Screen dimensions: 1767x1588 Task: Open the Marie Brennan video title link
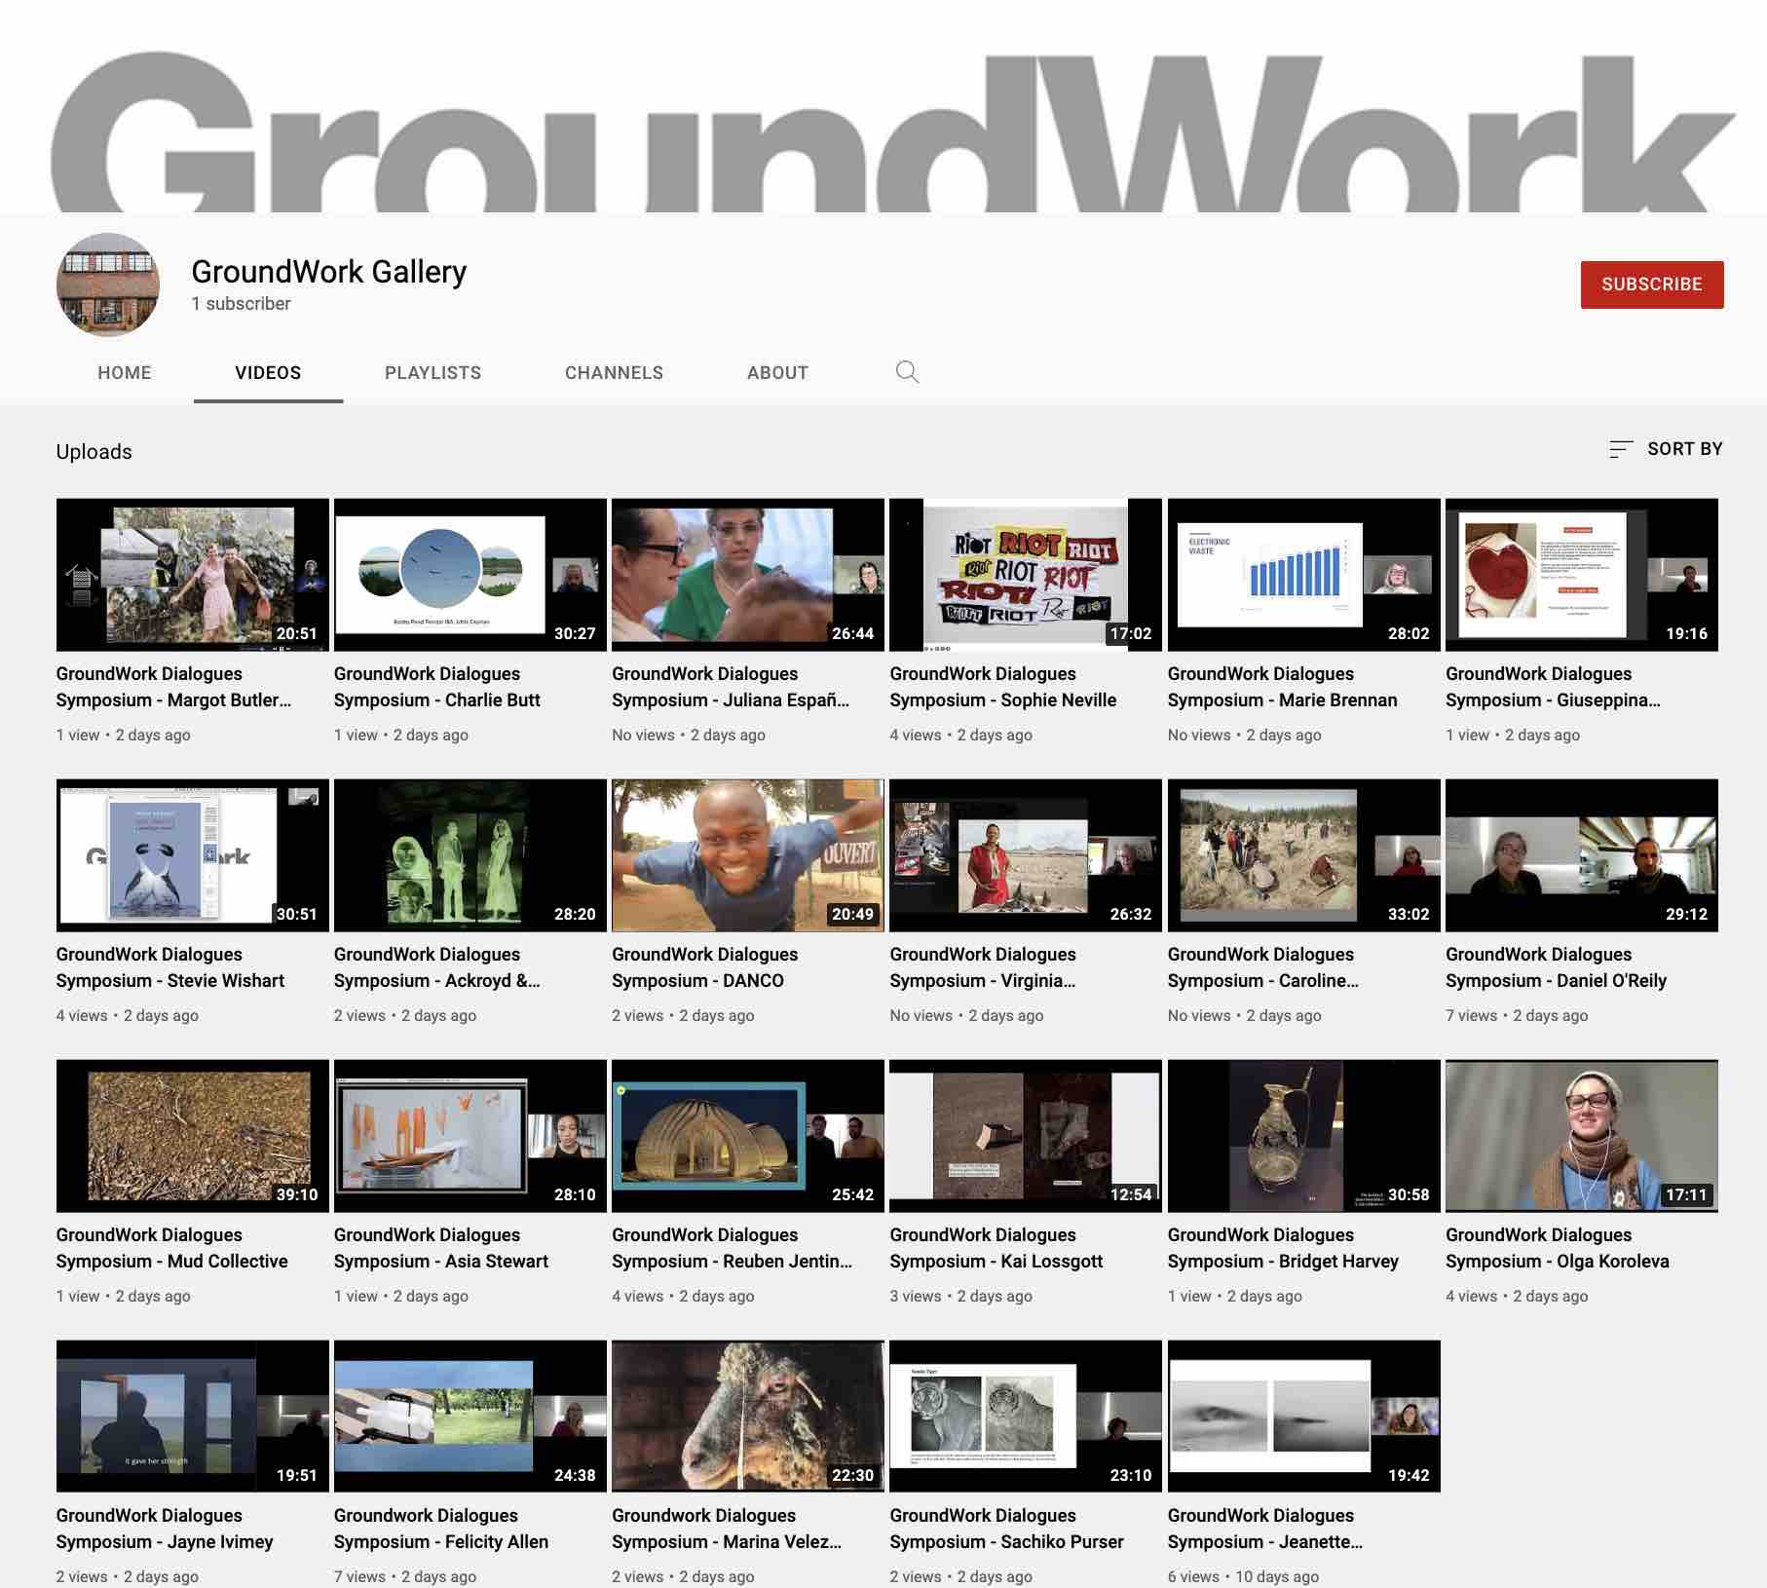(x=1283, y=687)
